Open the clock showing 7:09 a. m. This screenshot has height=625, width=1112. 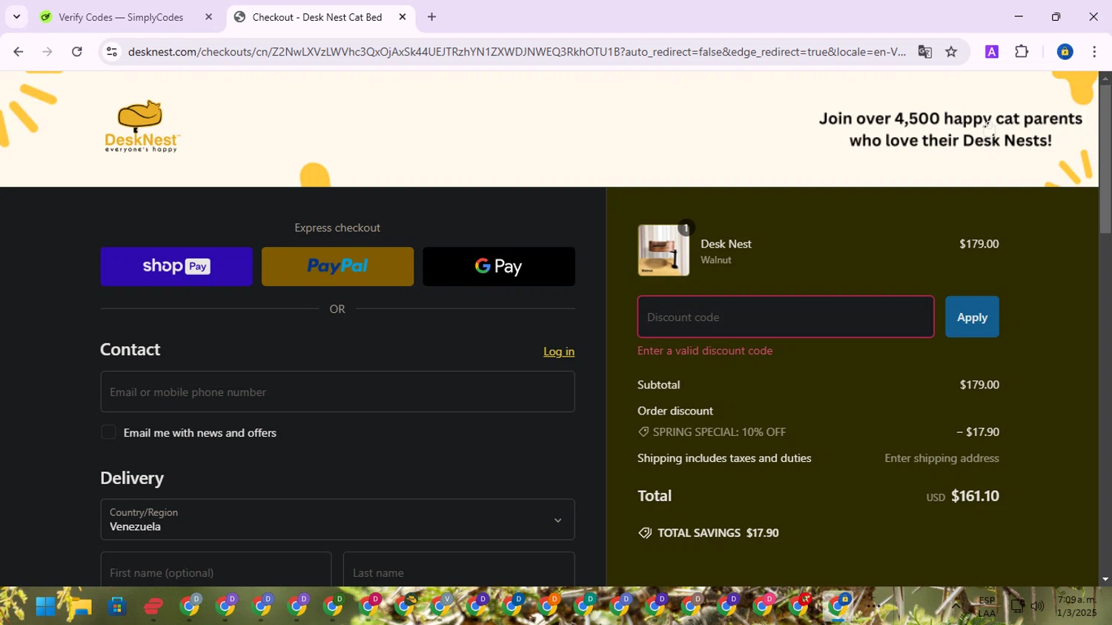pyautogui.click(x=1076, y=606)
